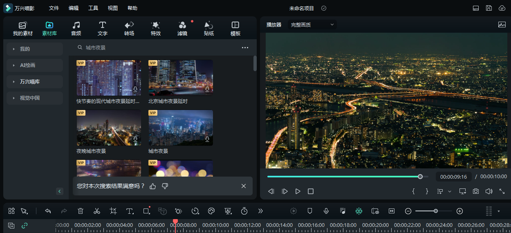Open the 文件 menu
This screenshot has width=511, height=233.
point(54,8)
